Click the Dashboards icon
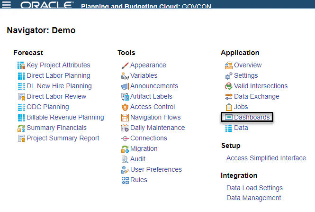 pyautogui.click(x=229, y=117)
